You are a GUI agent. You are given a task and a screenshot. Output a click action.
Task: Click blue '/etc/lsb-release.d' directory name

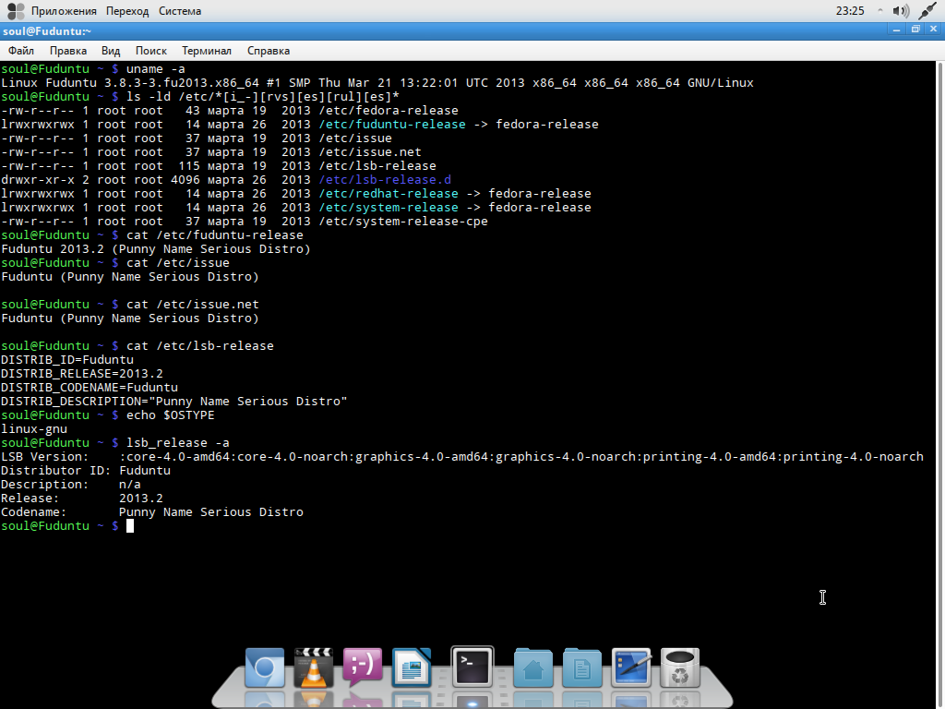385,180
